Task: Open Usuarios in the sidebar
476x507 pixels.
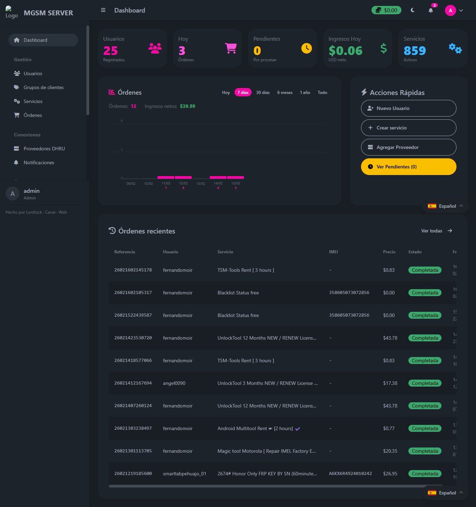Action: 33,73
